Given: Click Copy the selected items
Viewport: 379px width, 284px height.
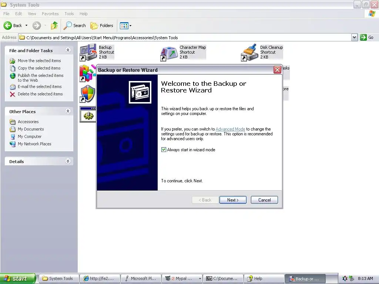Looking at the screenshot, I should pos(39,68).
